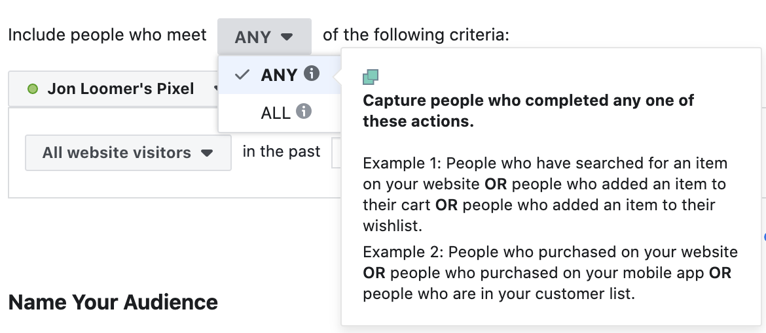Click the info icon beside ALL option
Screen dimensions: 766x333
coord(303,111)
